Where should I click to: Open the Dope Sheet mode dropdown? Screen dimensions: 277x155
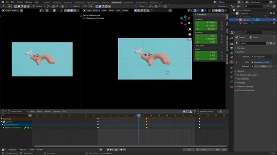(18, 112)
